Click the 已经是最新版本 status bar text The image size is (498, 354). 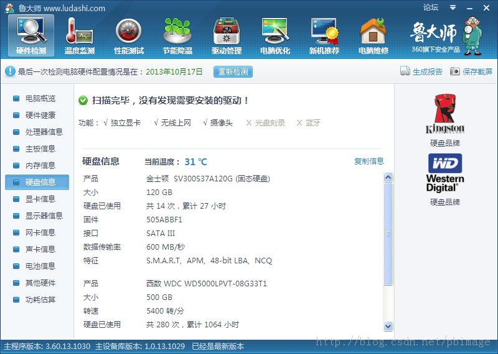tap(218, 346)
